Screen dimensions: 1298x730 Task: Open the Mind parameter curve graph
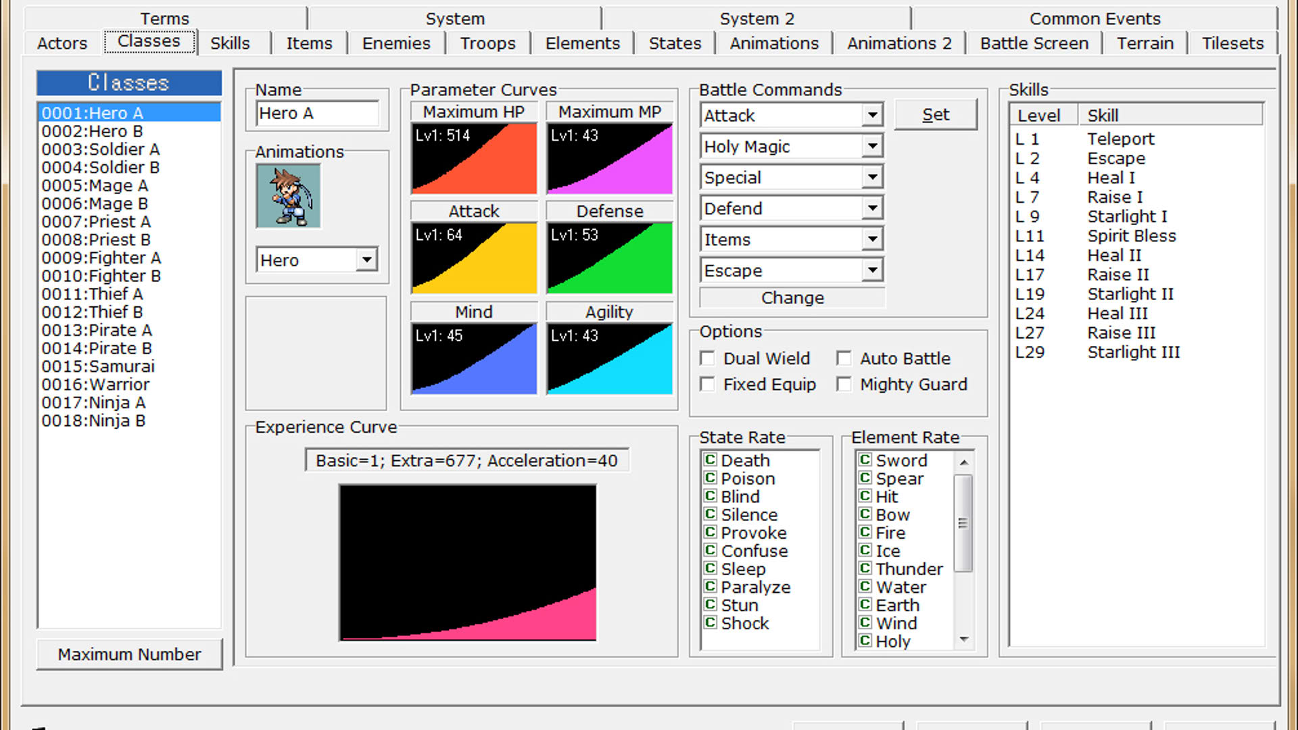[x=474, y=359]
